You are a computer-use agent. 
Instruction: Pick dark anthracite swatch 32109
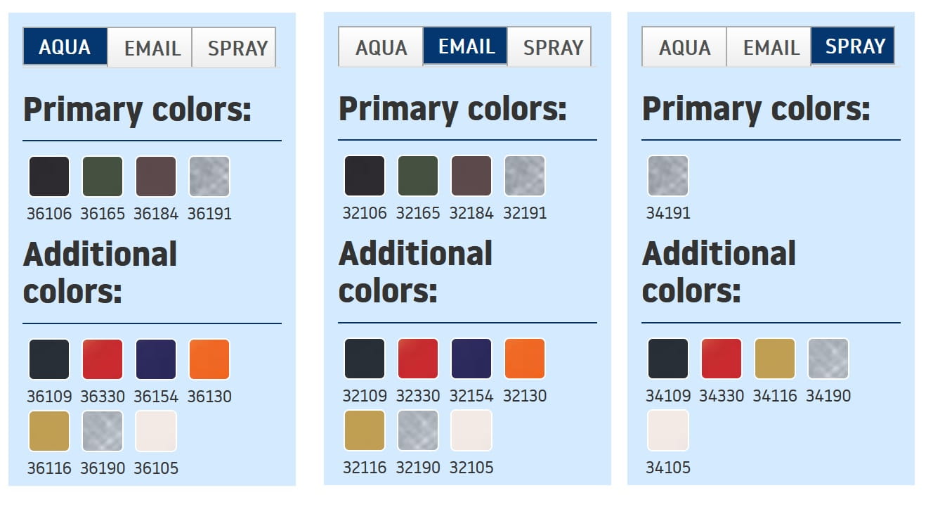[x=365, y=359]
